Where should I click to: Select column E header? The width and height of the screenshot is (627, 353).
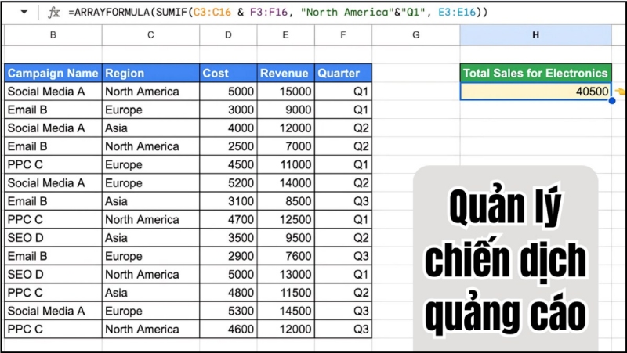pyautogui.click(x=285, y=35)
